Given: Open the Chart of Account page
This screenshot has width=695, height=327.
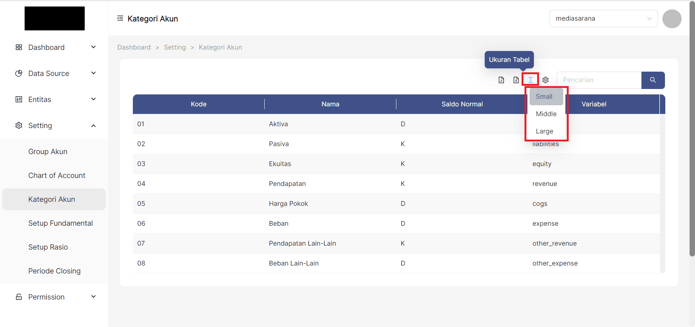Looking at the screenshot, I should pyautogui.click(x=56, y=175).
